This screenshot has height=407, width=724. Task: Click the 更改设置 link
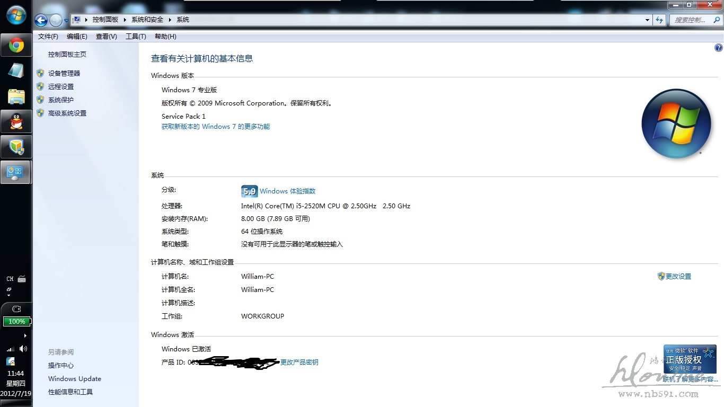pos(678,277)
